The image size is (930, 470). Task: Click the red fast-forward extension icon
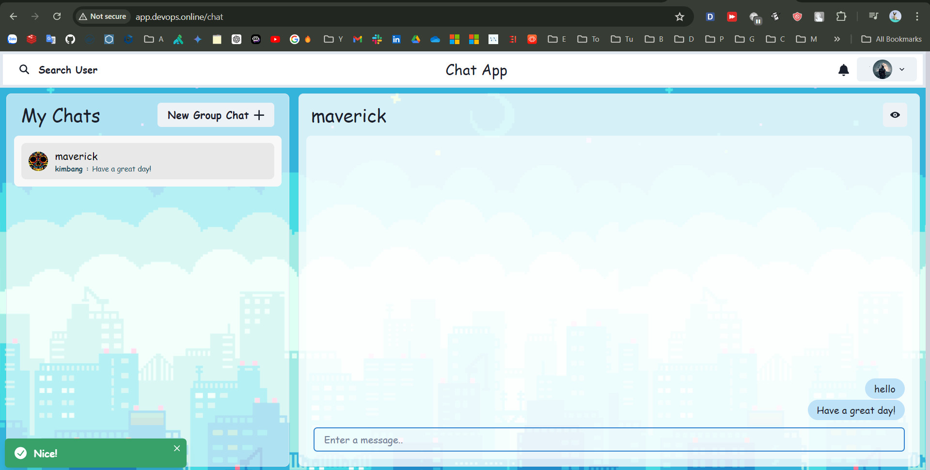(x=732, y=16)
